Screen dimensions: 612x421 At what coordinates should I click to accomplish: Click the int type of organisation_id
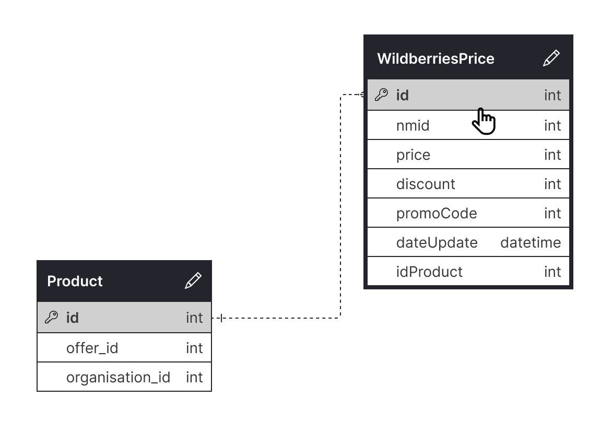[x=194, y=377]
